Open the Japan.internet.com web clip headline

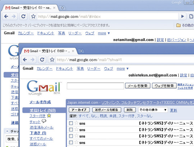(x=148, y=102)
